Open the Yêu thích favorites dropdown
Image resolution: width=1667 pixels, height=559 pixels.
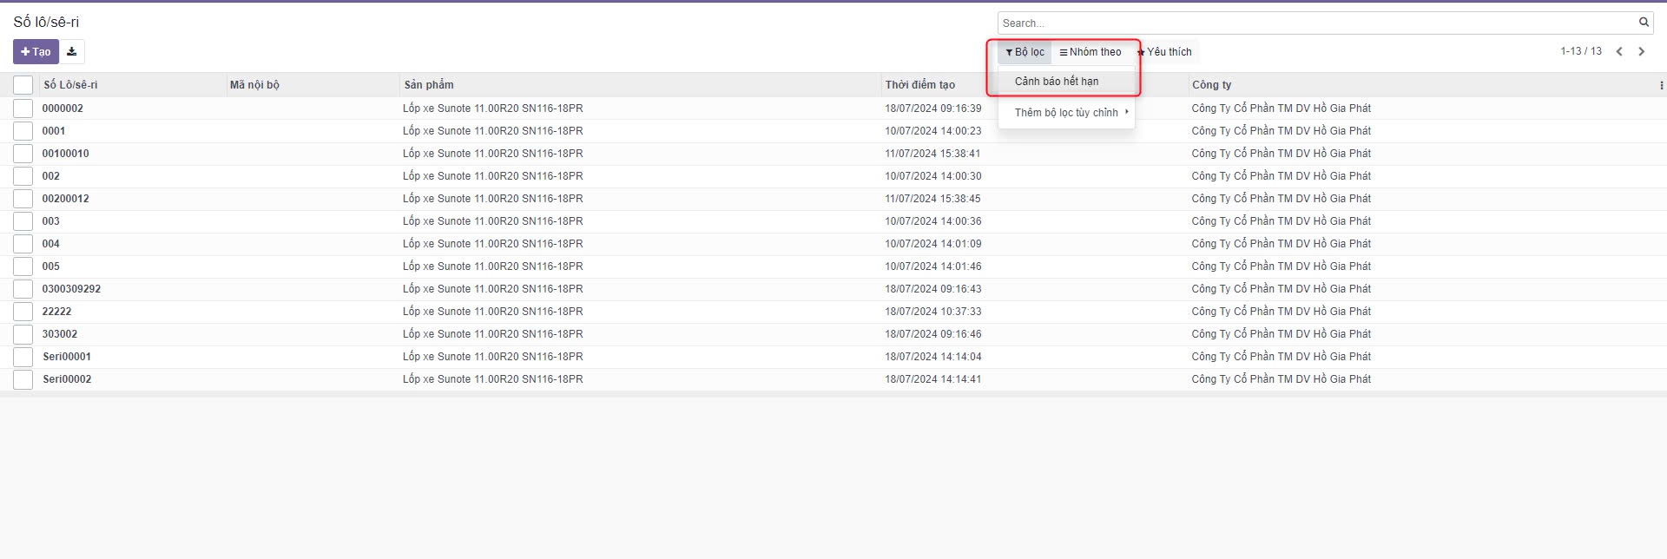(1165, 52)
